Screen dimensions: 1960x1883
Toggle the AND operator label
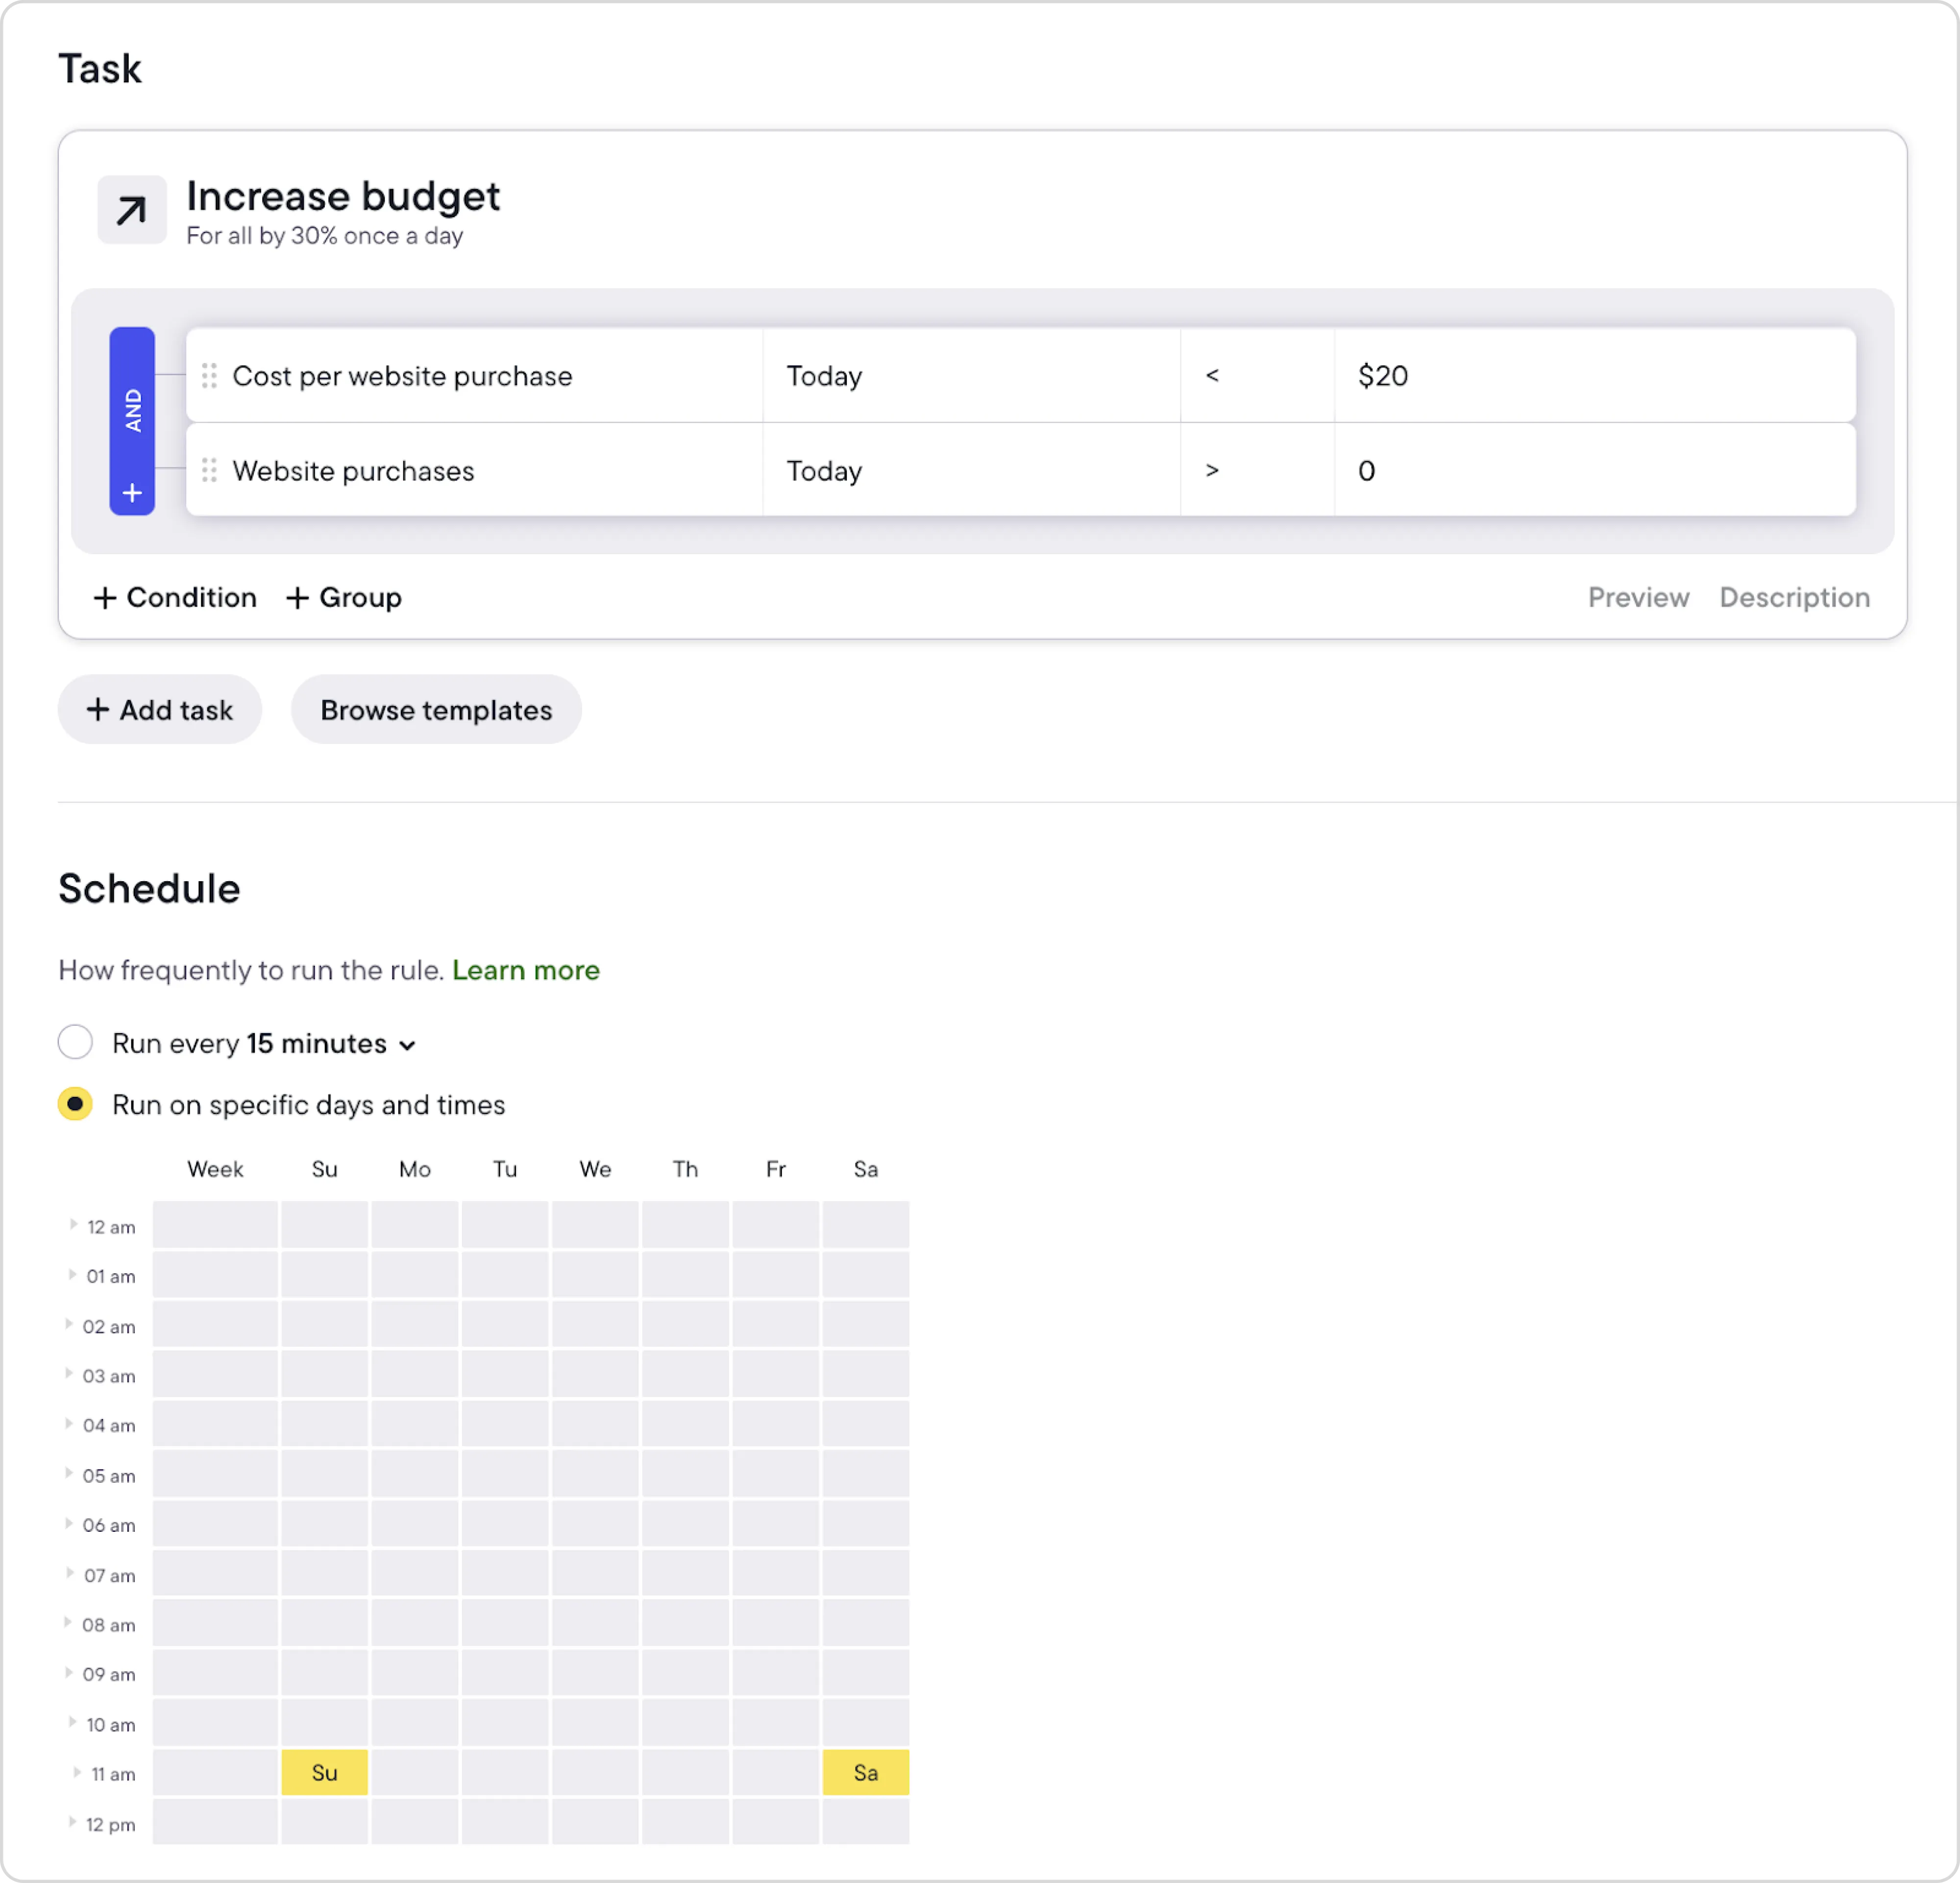[132, 410]
